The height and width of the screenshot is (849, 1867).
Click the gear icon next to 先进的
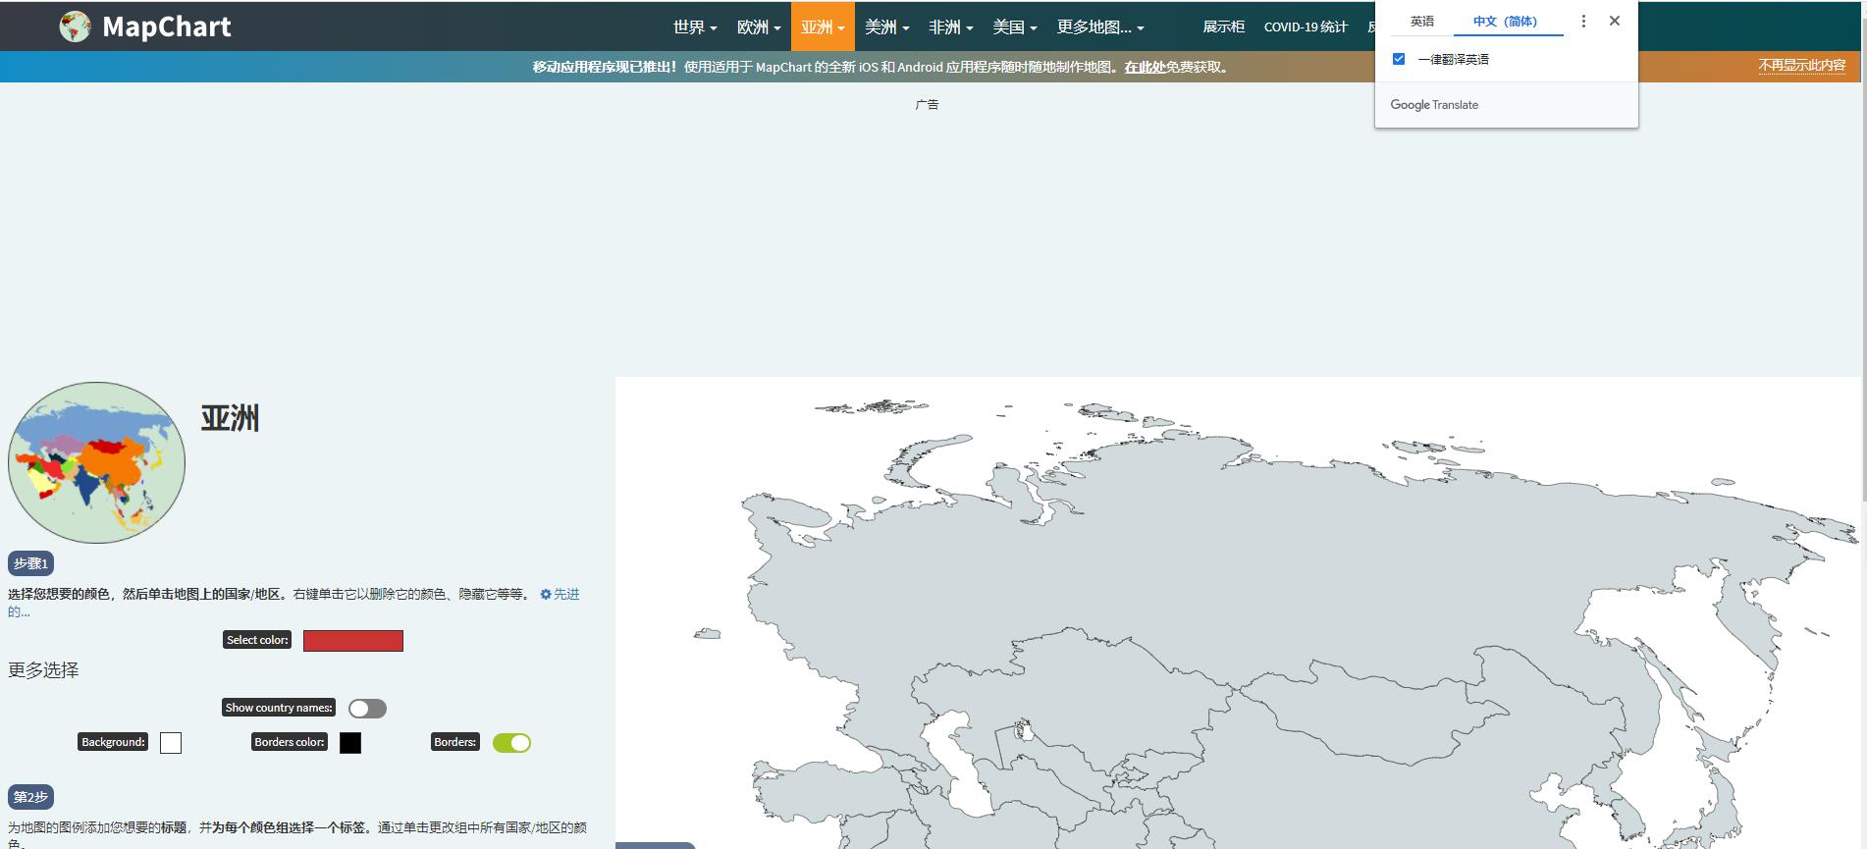pos(546,595)
